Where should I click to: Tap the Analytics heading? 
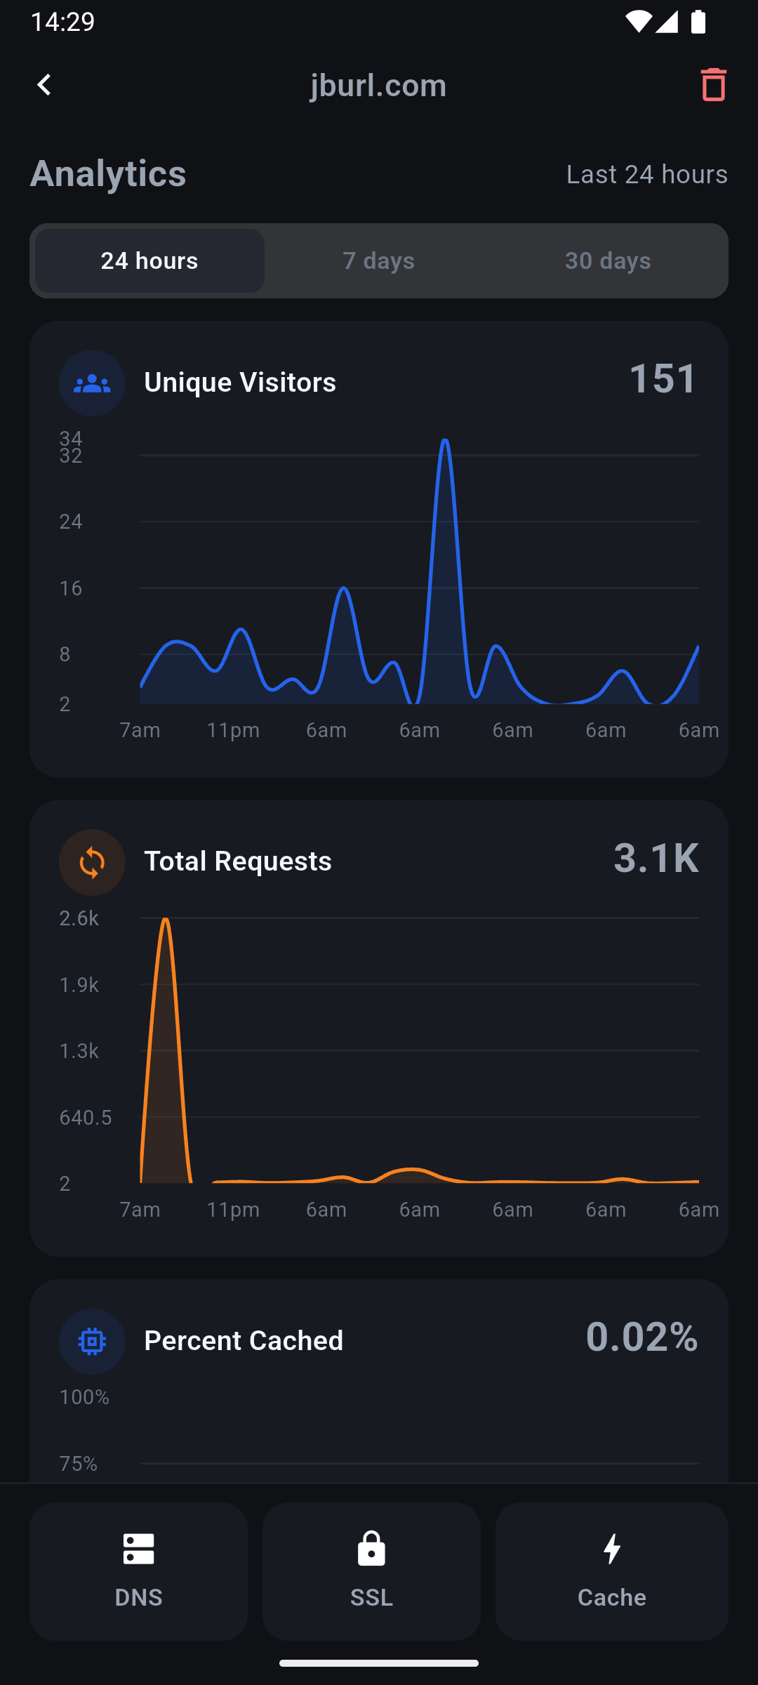[108, 173]
